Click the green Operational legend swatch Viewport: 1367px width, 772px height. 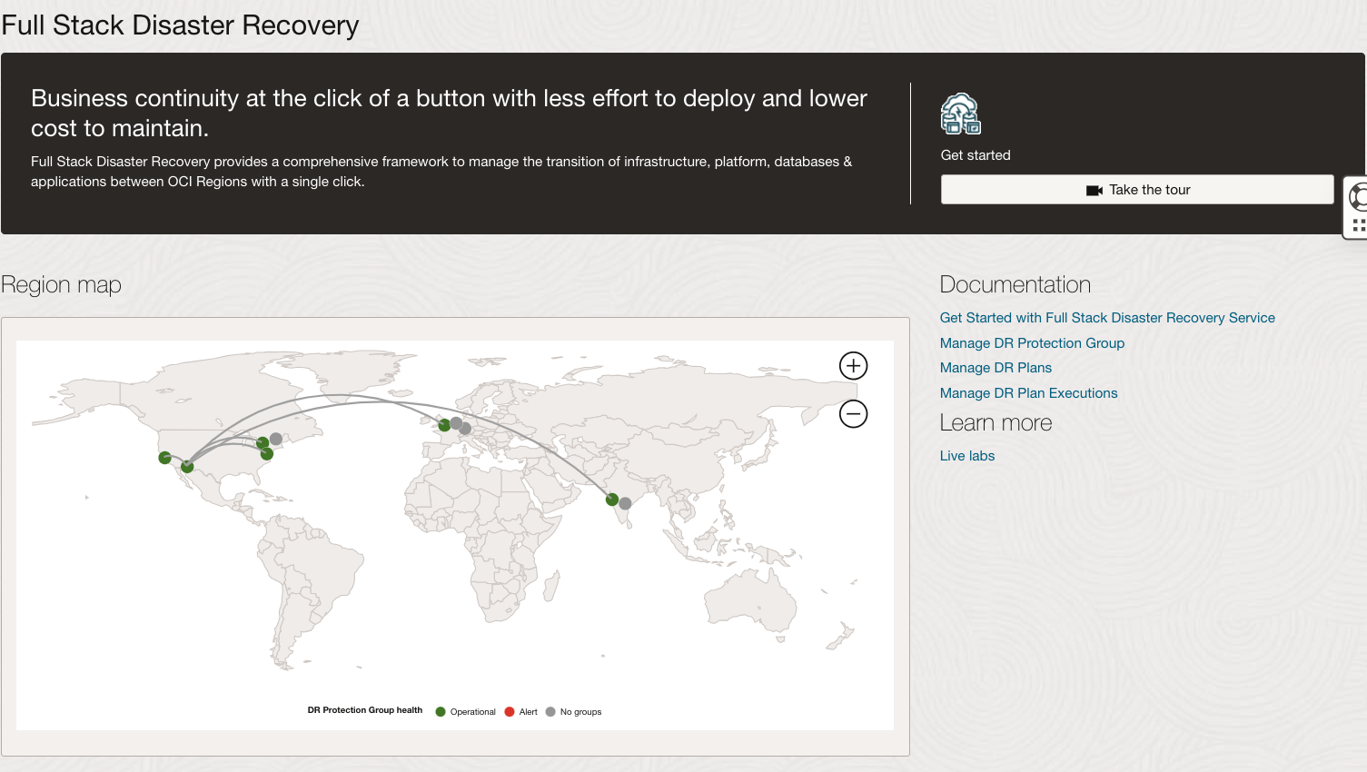click(441, 712)
